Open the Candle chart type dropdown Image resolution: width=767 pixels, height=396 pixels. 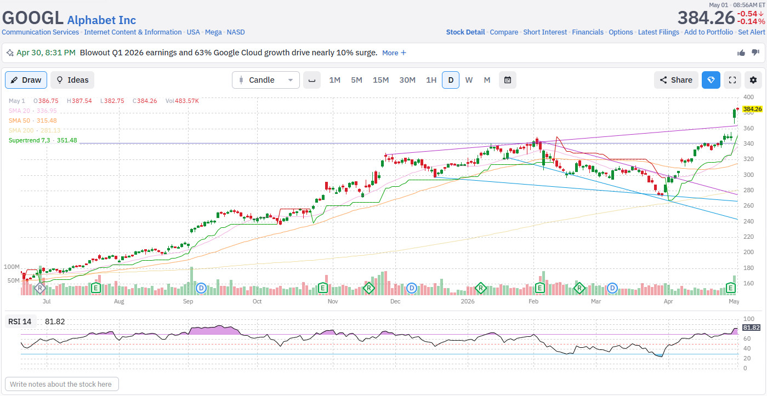[266, 80]
